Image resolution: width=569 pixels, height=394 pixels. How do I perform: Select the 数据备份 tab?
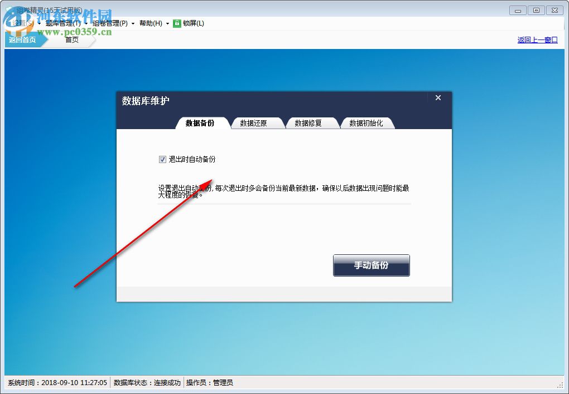(x=201, y=123)
